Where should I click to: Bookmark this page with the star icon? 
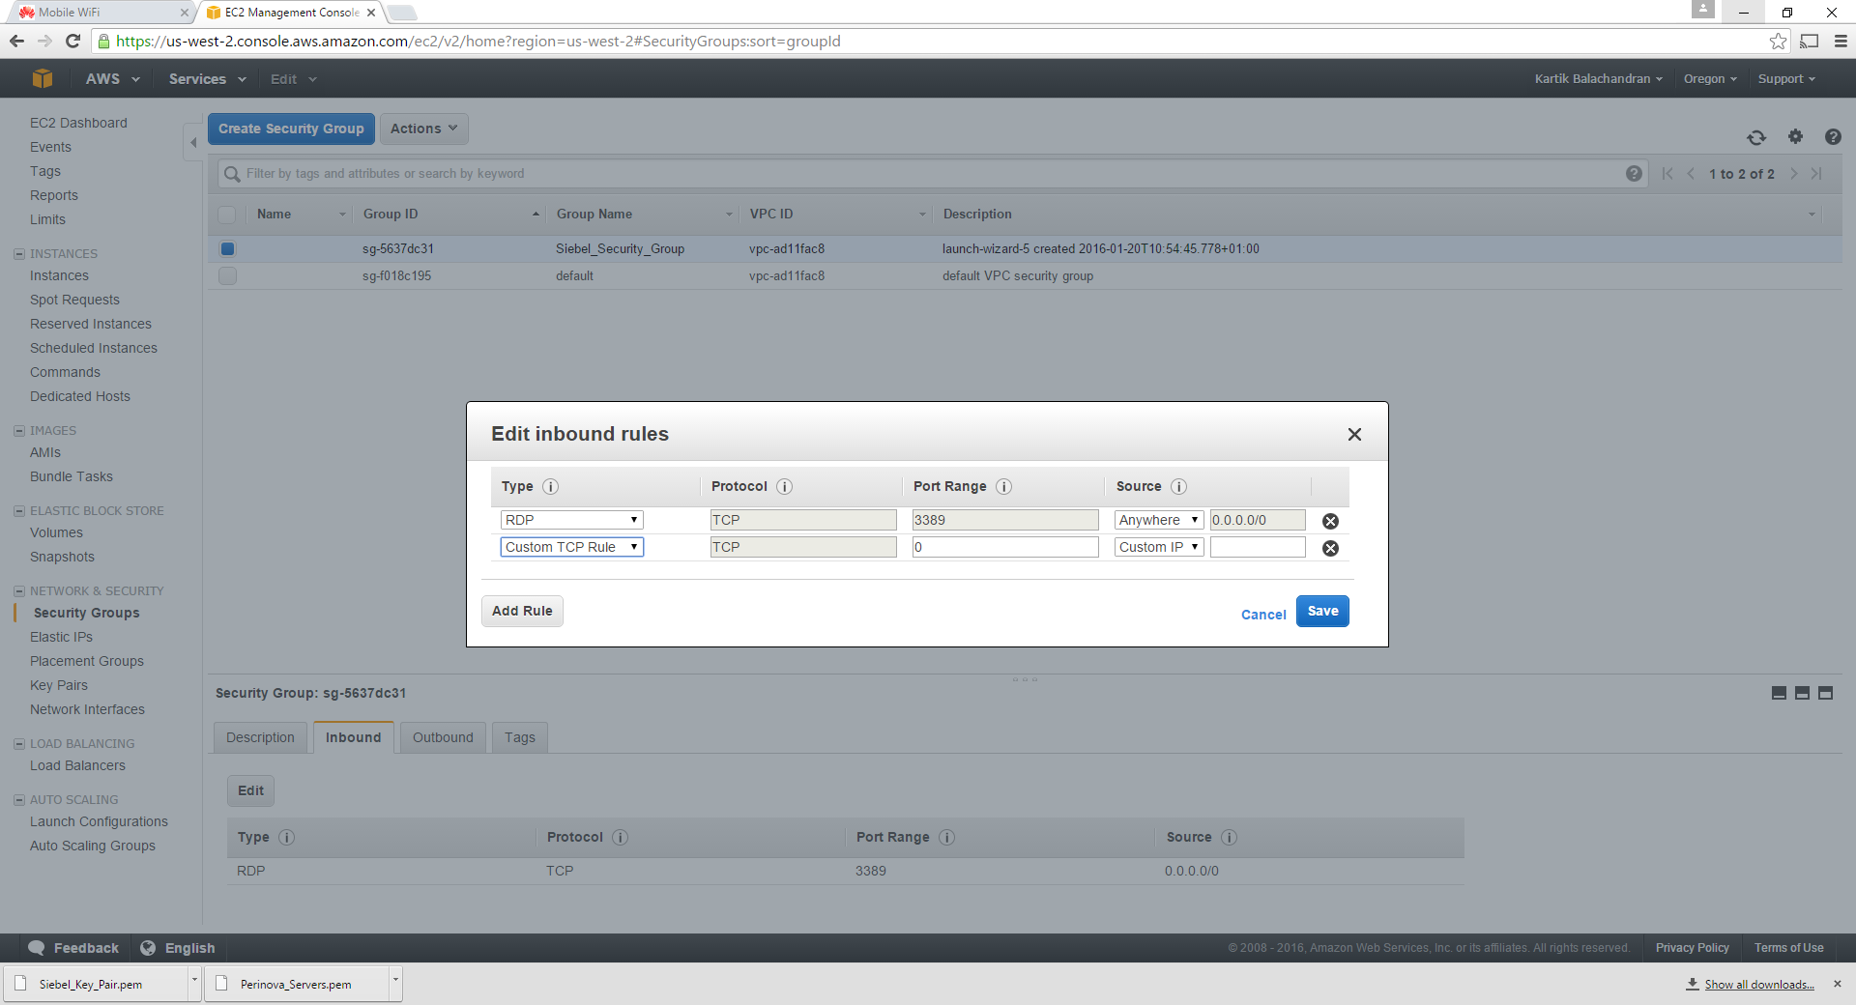1777,41
